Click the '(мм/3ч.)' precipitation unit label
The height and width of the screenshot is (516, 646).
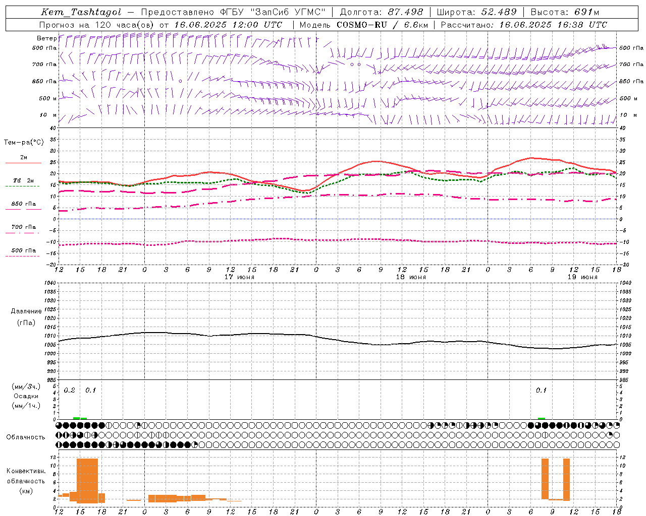click(x=26, y=386)
